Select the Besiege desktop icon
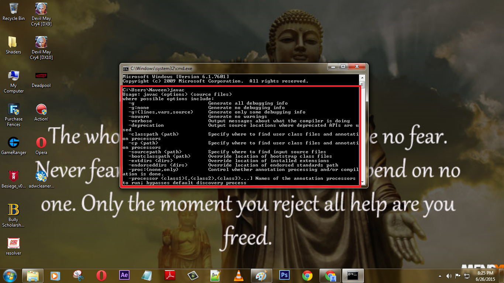This screenshot has width=504, height=283. (14, 179)
